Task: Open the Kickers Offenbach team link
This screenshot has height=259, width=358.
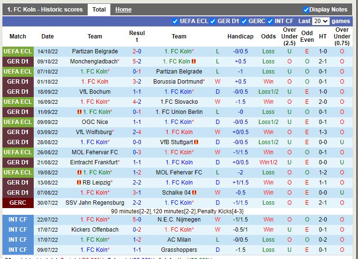Action: (x=95, y=230)
